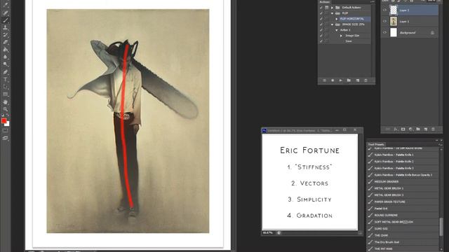Create new set in Actions panel
The height and width of the screenshot is (252, 449).
[x=349, y=81]
